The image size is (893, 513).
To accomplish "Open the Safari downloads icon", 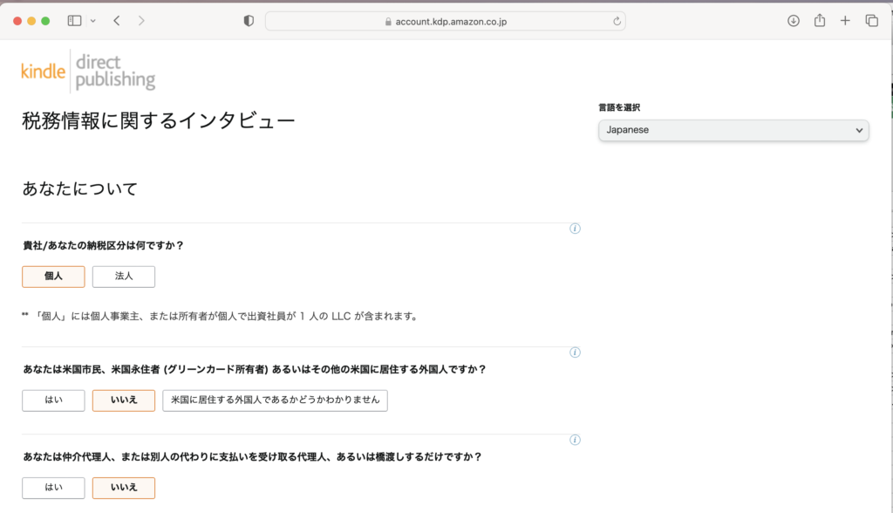I will pos(794,21).
